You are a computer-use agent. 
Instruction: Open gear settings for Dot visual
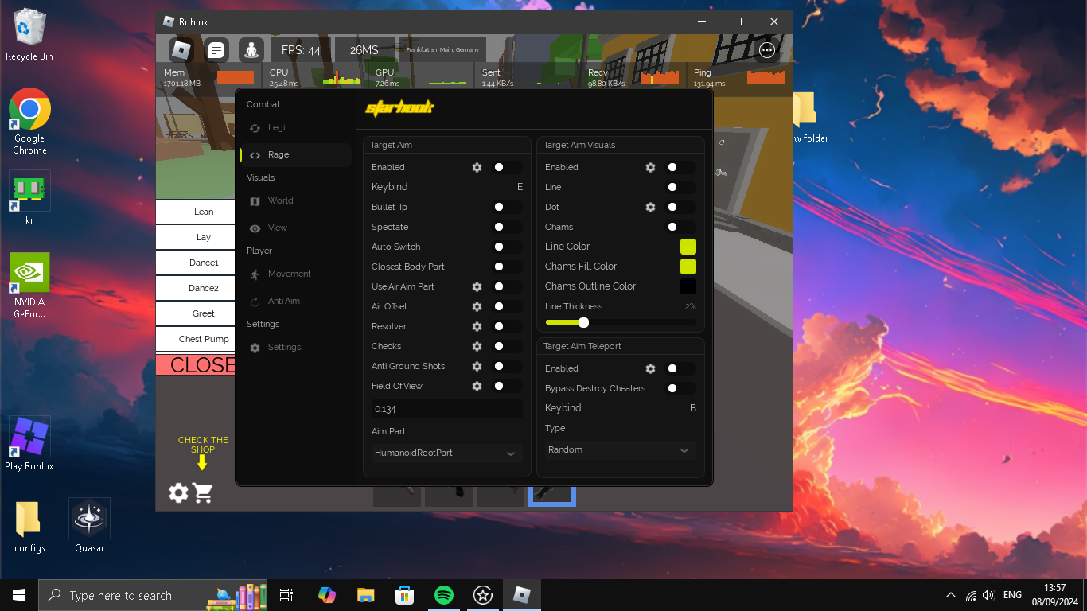[x=650, y=207]
